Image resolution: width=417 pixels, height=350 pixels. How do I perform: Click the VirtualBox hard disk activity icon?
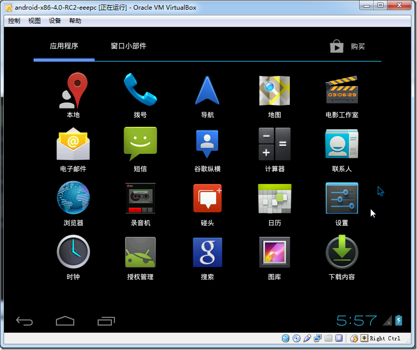click(286, 338)
